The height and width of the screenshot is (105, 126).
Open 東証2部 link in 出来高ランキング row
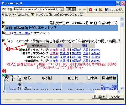[x=76, y=57]
